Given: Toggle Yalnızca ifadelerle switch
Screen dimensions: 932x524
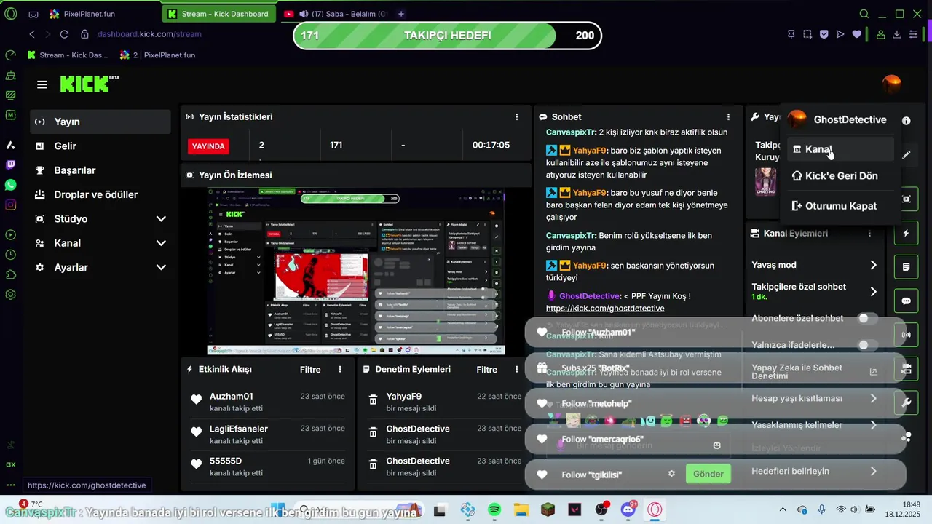Looking at the screenshot, I should pos(866,345).
